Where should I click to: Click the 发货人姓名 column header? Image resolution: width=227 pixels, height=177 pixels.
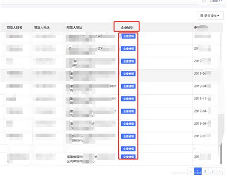14,27
